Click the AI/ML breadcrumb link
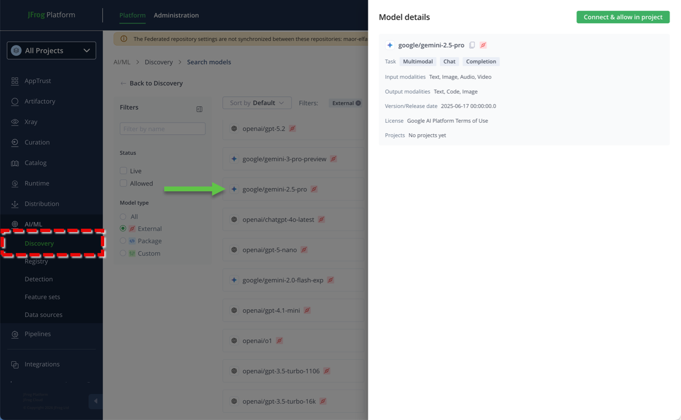The height and width of the screenshot is (420, 681). point(122,62)
